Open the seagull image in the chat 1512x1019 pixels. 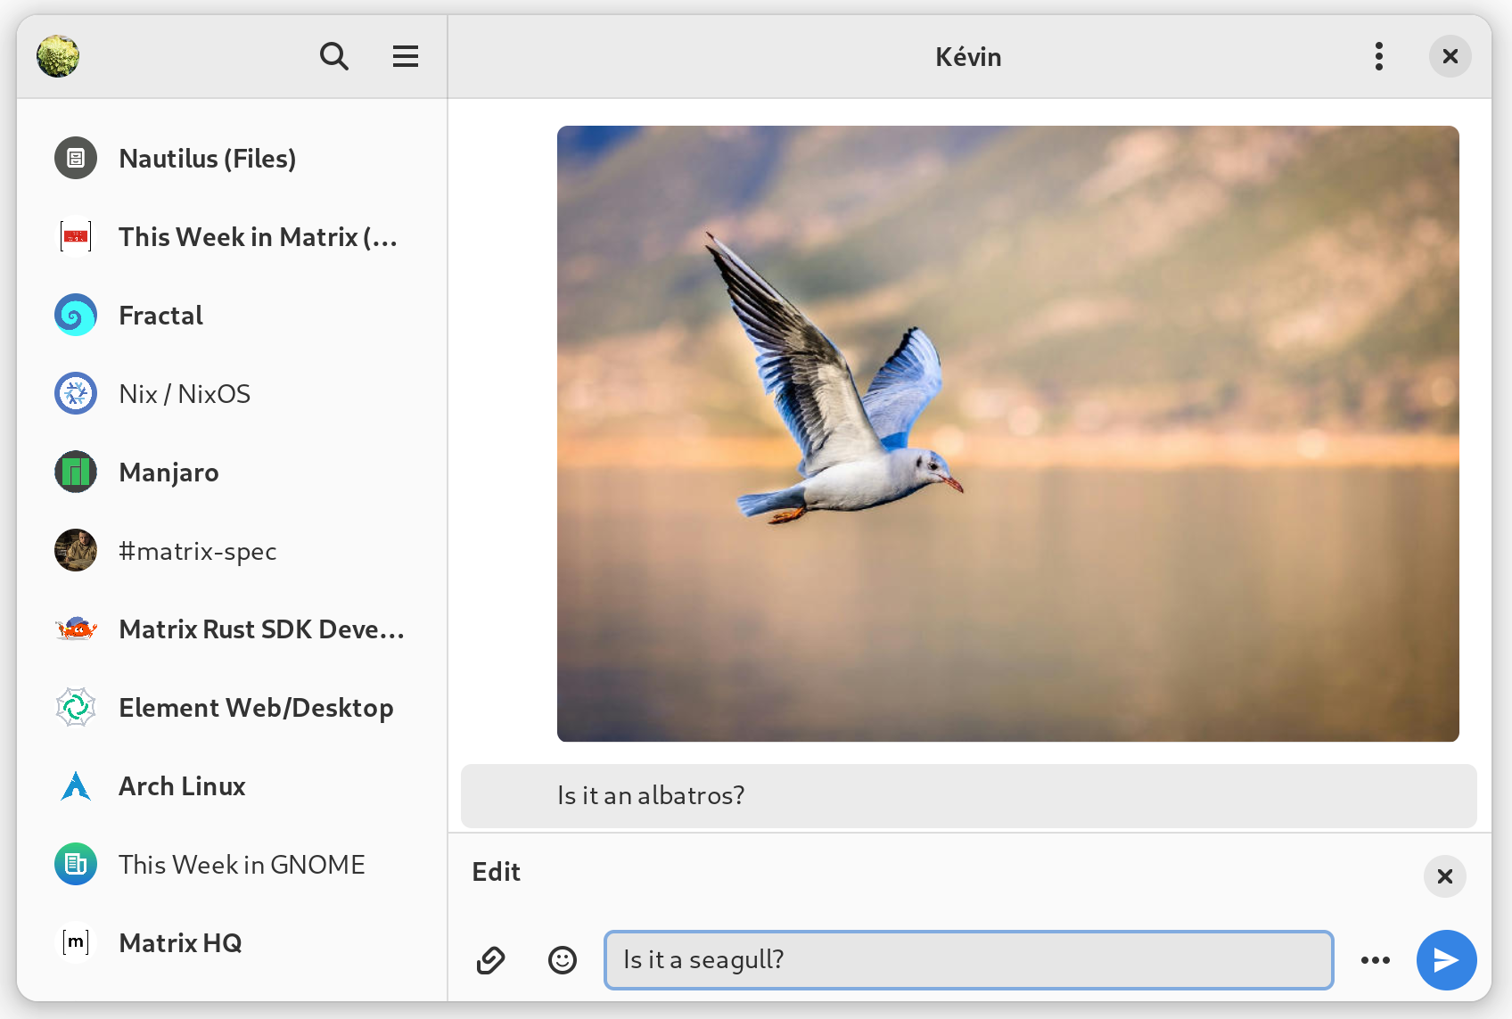coord(1007,433)
